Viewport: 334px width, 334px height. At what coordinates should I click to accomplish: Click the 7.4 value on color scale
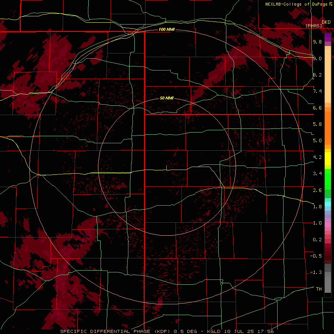tap(317, 91)
